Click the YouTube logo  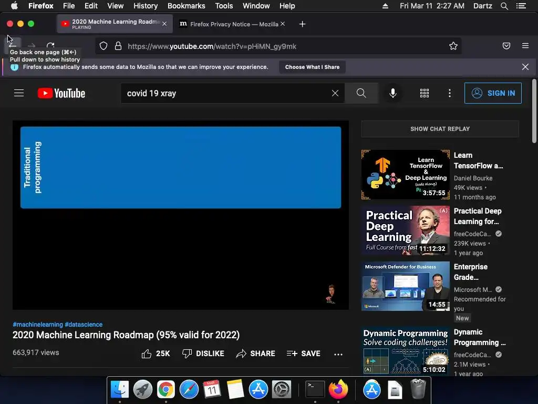tap(61, 93)
